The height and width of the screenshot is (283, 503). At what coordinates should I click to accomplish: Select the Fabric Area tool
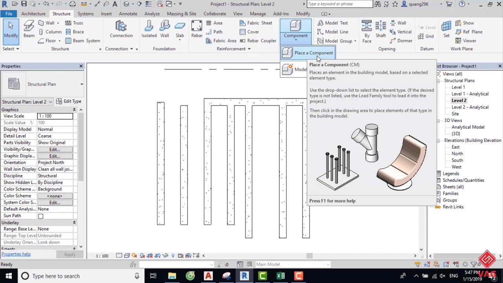(220, 40)
